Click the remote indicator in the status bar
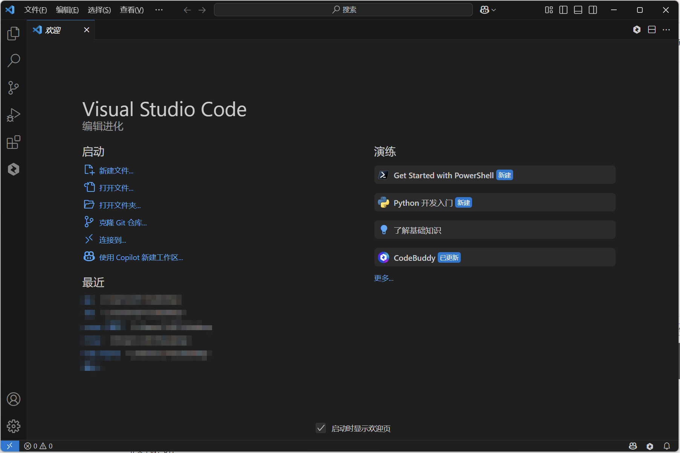 point(10,446)
